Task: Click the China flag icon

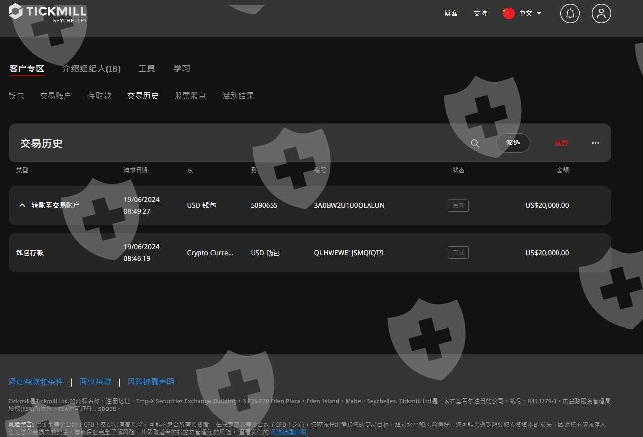Action: click(509, 14)
